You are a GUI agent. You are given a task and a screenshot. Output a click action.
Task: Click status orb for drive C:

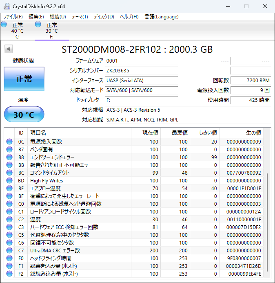click(x=4, y=25)
